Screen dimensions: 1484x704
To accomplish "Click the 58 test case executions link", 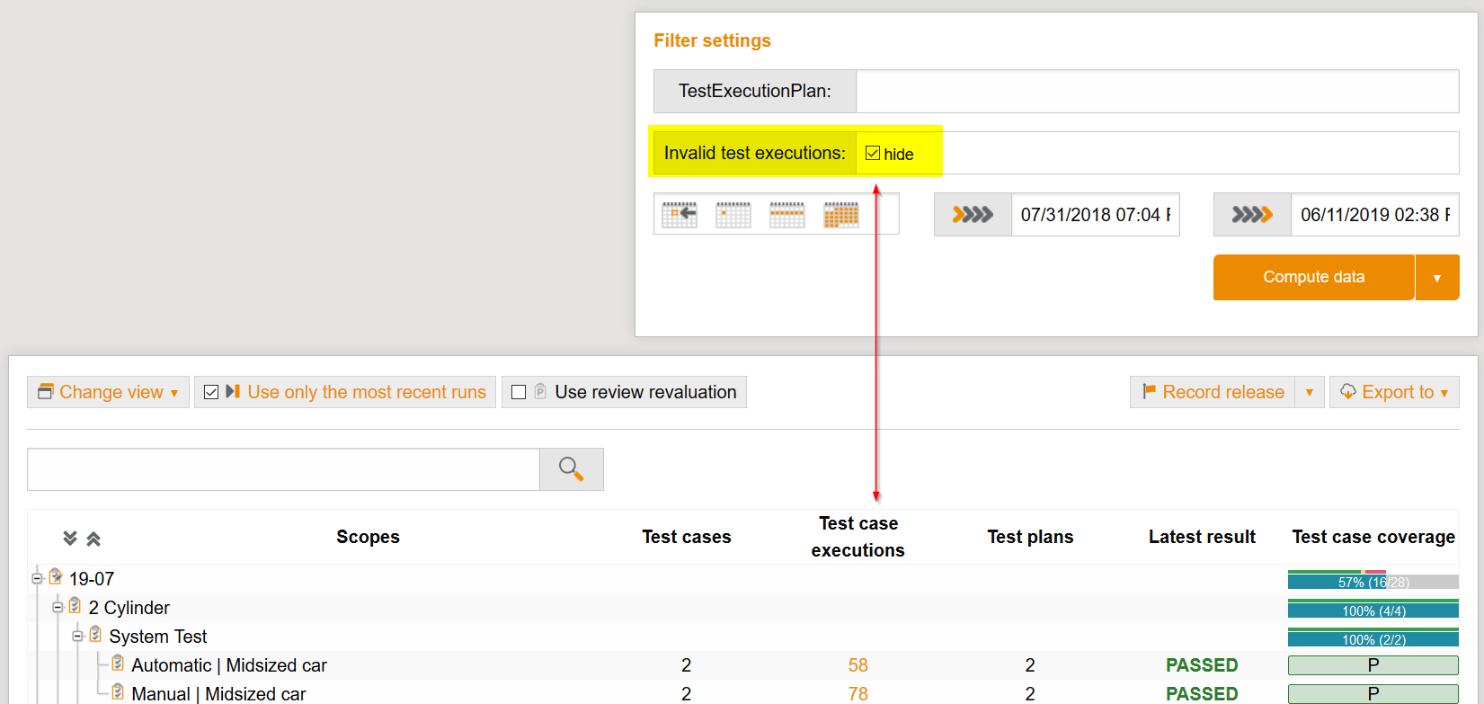I will [858, 665].
